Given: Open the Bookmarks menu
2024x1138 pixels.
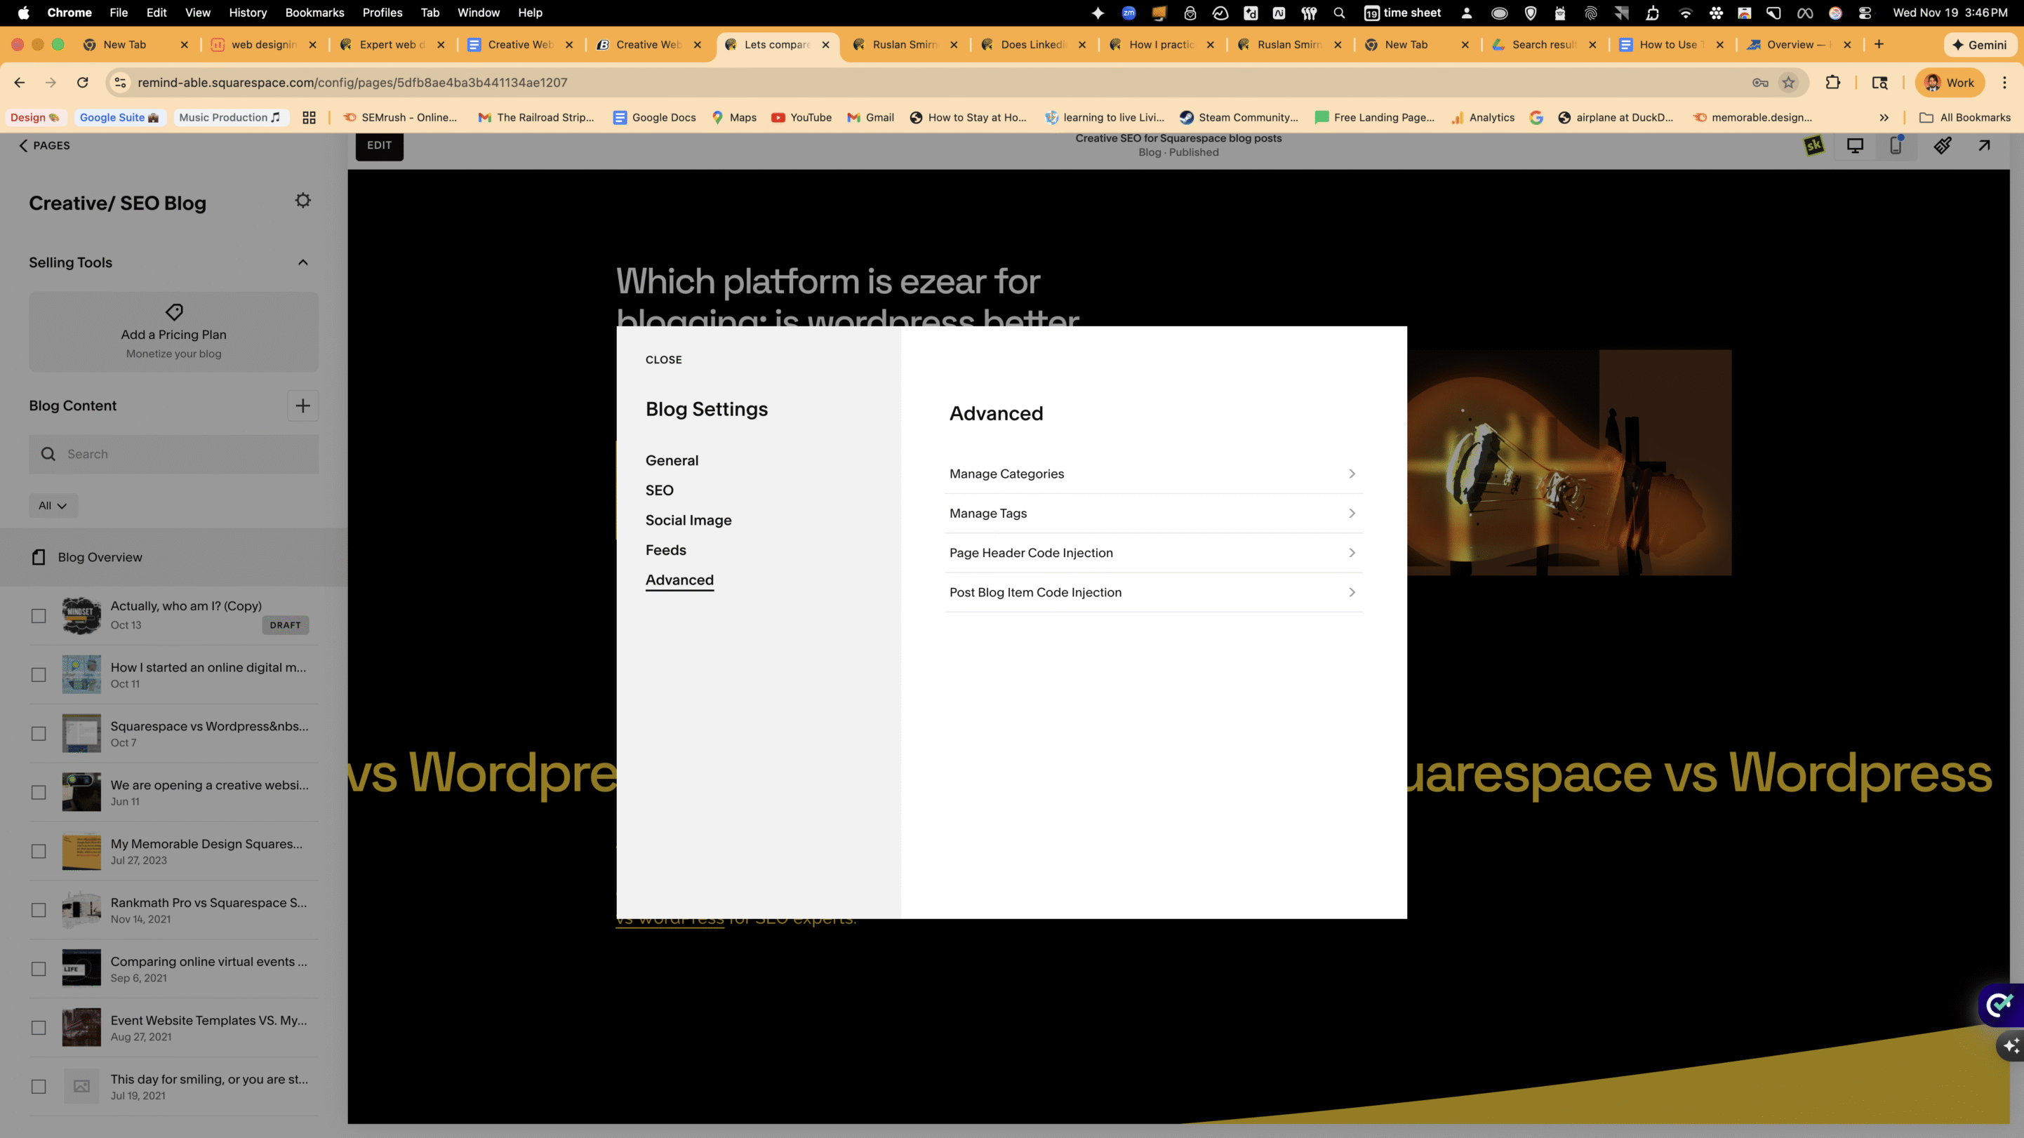Looking at the screenshot, I should click(x=314, y=13).
